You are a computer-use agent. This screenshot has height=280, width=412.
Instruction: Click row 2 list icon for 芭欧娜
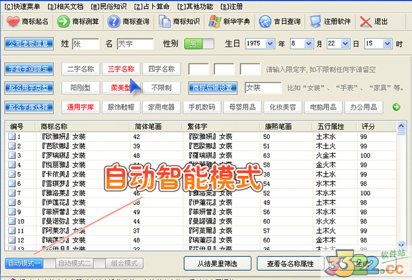[x=12, y=146]
